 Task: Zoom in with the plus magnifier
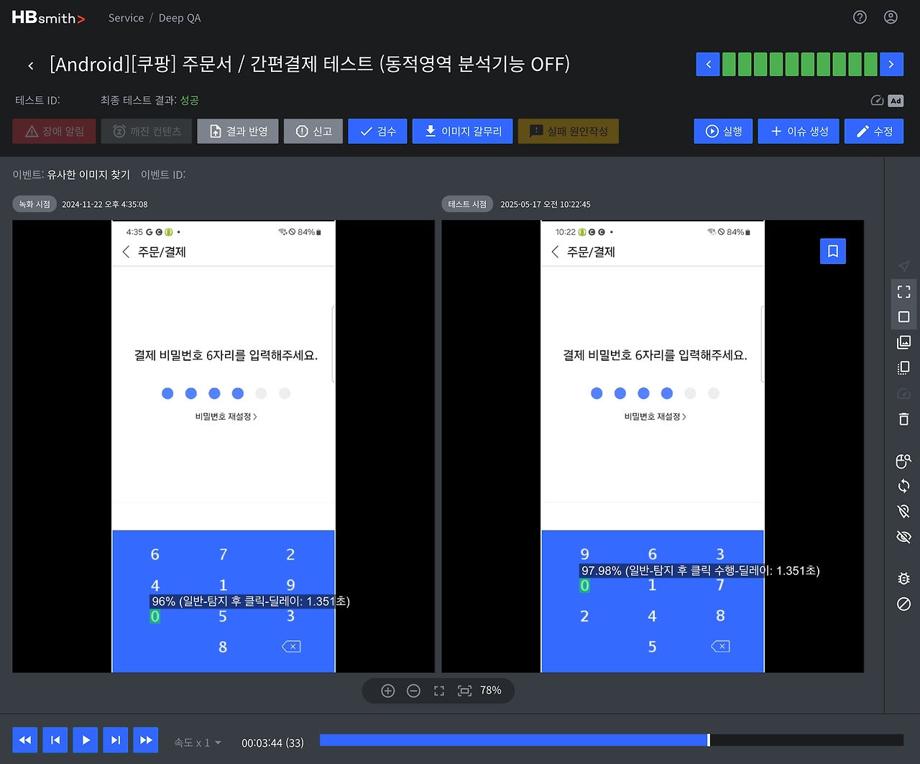point(388,691)
